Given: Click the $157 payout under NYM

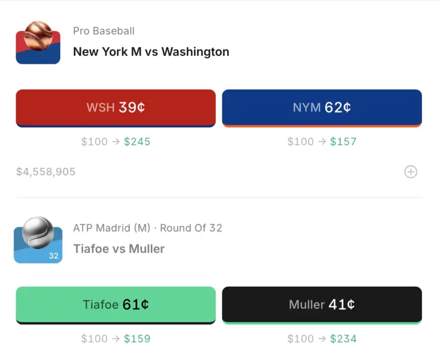Looking at the screenshot, I should click(343, 142).
